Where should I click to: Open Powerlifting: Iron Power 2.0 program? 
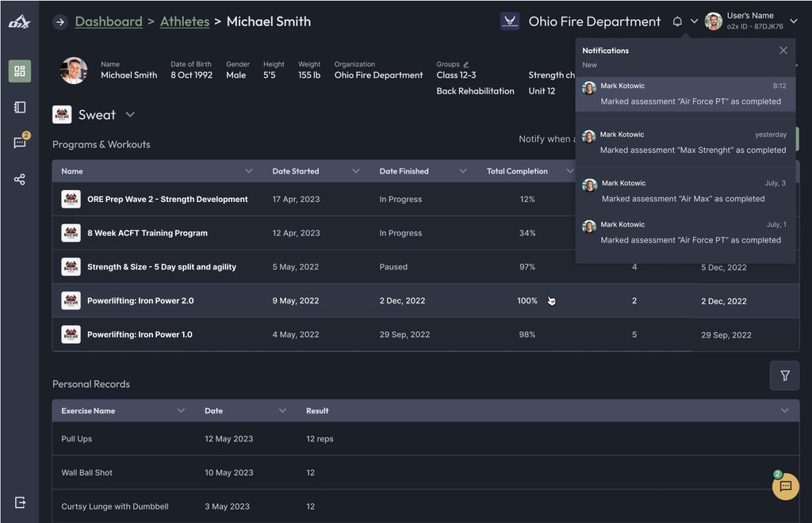140,300
